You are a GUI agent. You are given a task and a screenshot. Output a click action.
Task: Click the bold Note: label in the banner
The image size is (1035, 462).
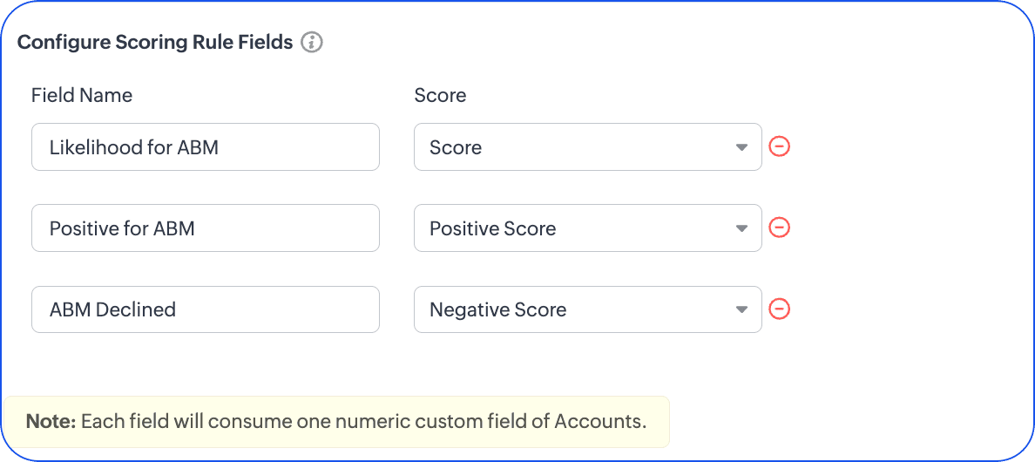pos(51,422)
